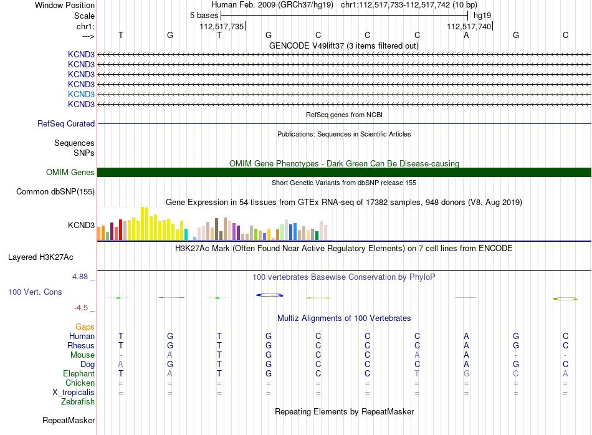592x435 pixels.
Task: Click the red PhyloP conservation mark
Action: (x=466, y=297)
